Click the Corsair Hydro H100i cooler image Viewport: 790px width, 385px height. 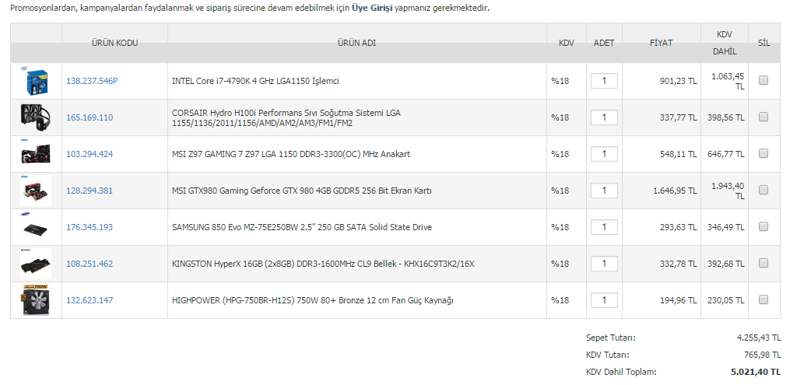pos(36,117)
